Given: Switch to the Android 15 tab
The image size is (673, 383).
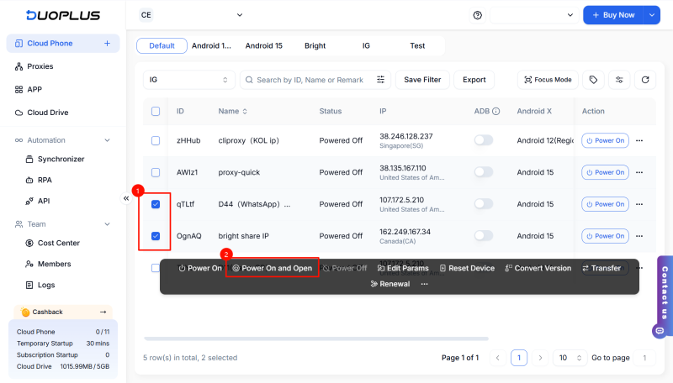Looking at the screenshot, I should tap(263, 45).
